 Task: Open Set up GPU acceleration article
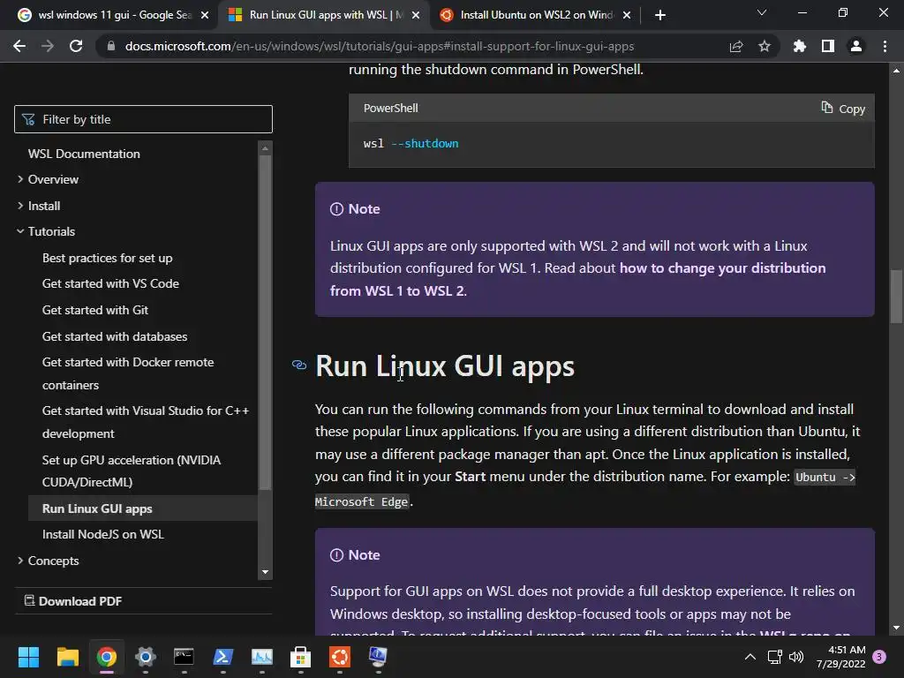coord(132,471)
